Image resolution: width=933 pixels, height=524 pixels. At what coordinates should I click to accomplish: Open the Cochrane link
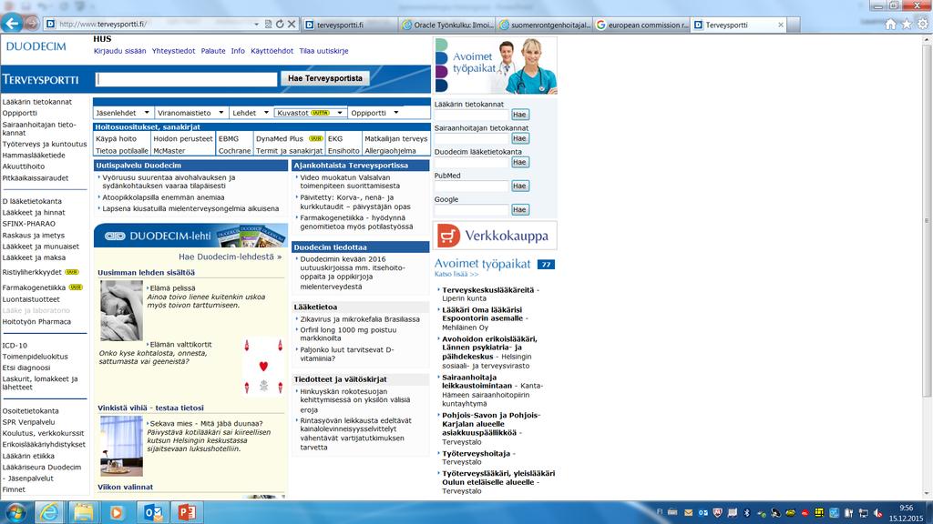234,151
